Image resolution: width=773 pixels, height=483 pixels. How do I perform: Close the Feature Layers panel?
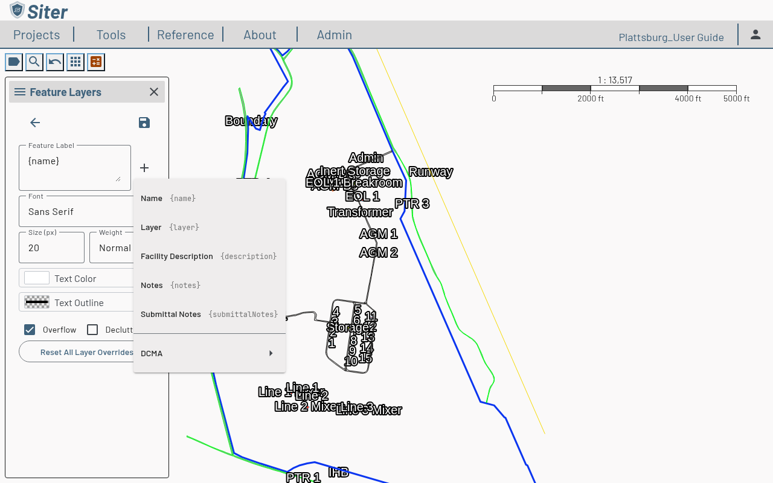[154, 92]
